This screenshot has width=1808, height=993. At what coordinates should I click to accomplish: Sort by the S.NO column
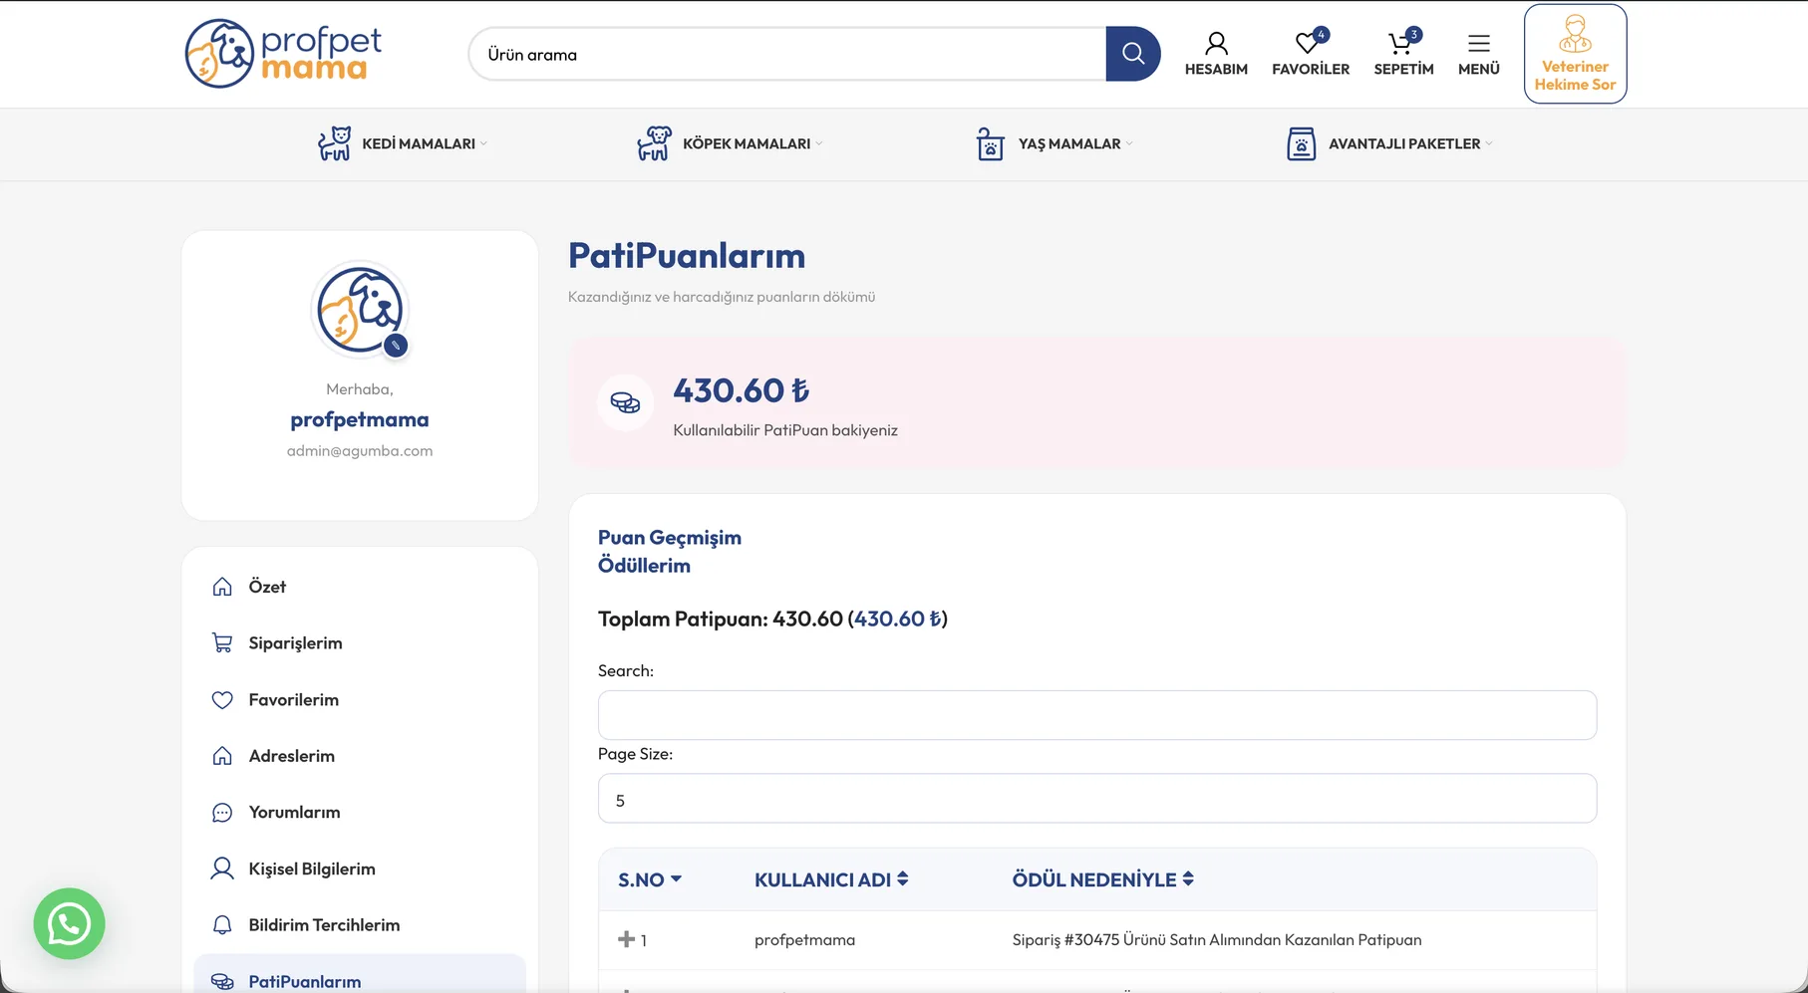coord(650,879)
